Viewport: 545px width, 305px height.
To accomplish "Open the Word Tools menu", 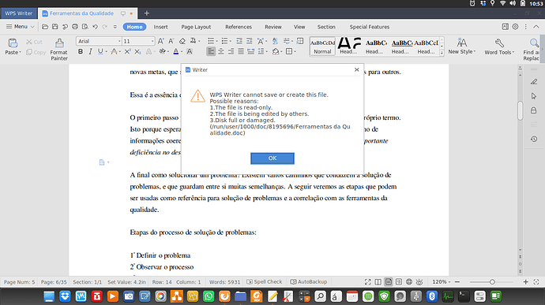I will point(499,46).
